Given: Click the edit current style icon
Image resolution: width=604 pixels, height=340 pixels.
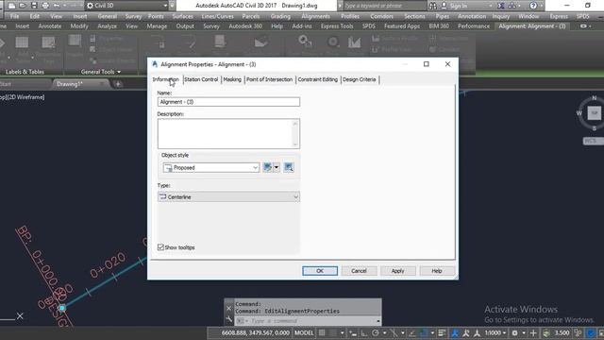Looking at the screenshot, I should click(267, 167).
